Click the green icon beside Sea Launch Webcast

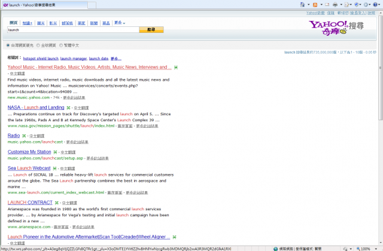coord(54,169)
